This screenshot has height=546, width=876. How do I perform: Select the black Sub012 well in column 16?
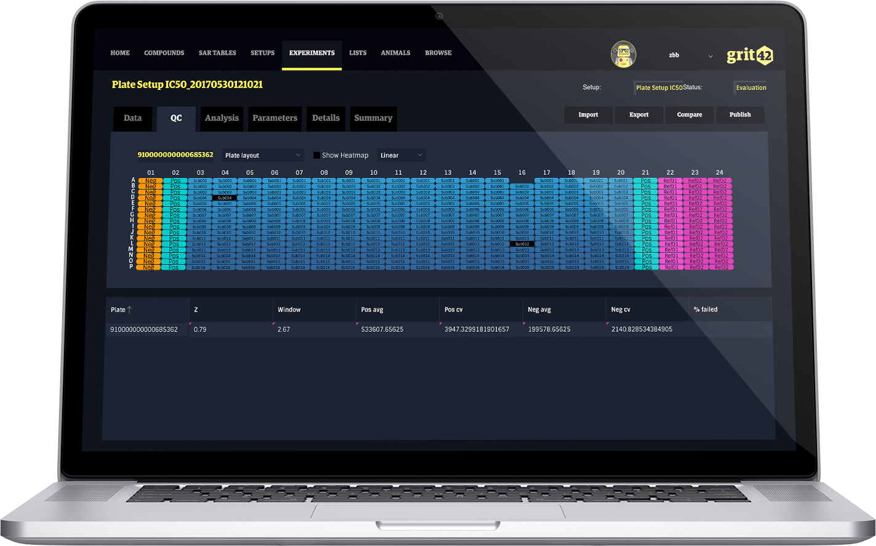(522, 244)
